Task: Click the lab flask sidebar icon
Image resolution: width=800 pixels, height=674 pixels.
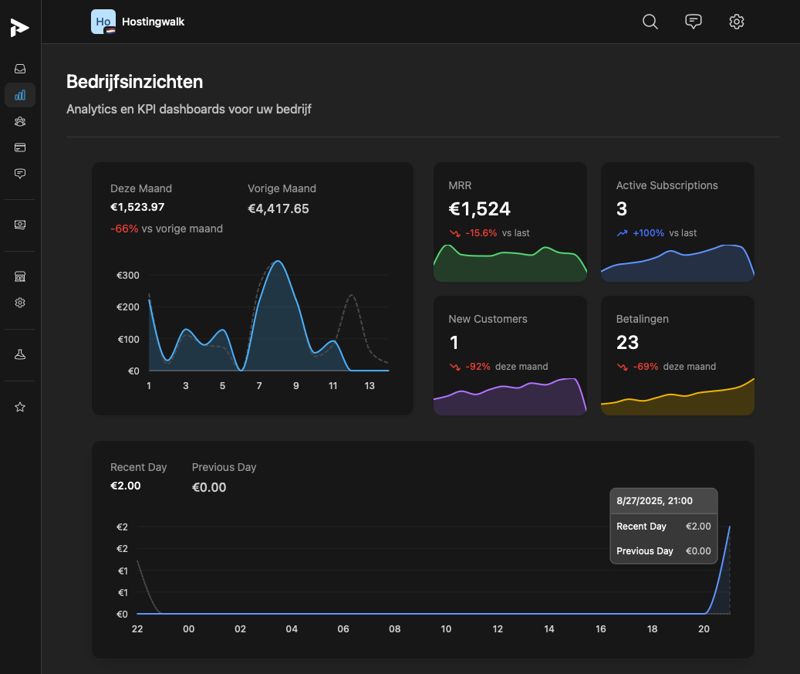Action: [20, 354]
